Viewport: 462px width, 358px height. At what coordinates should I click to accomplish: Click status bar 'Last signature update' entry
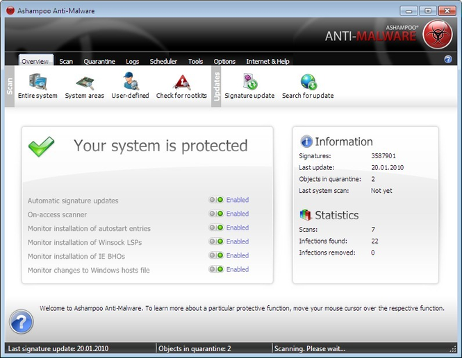pyautogui.click(x=58, y=348)
